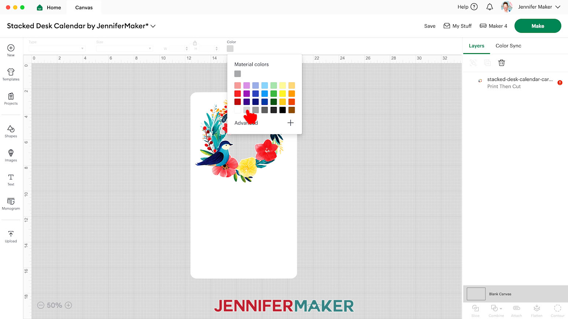568x319 pixels.
Task: Open the New project tool
Action: (x=11, y=50)
